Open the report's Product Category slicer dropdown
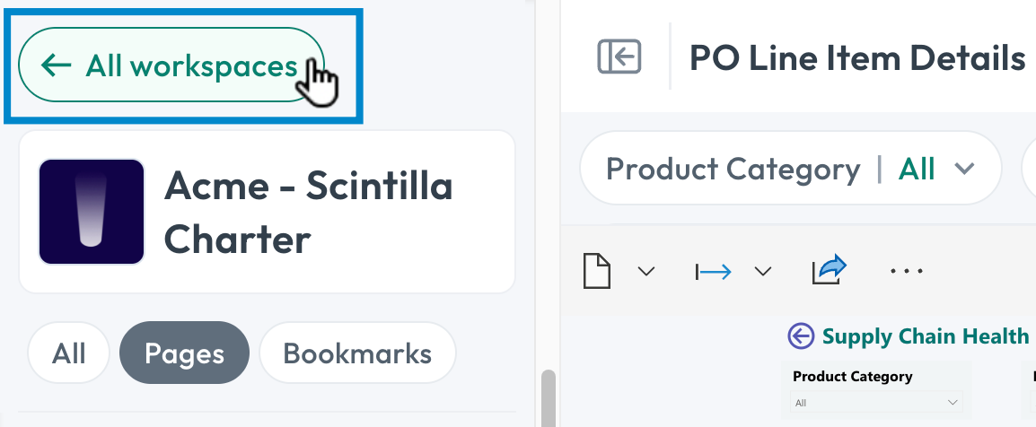This screenshot has width=1036, height=427. coord(876,402)
